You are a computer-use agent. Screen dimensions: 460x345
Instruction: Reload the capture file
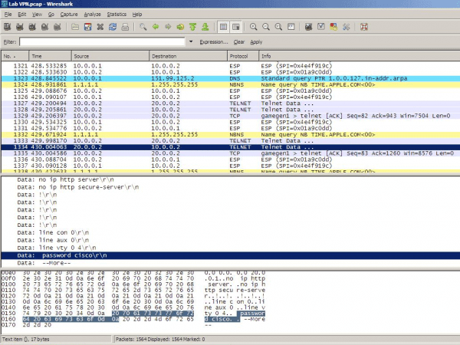pyautogui.click(x=113, y=27)
